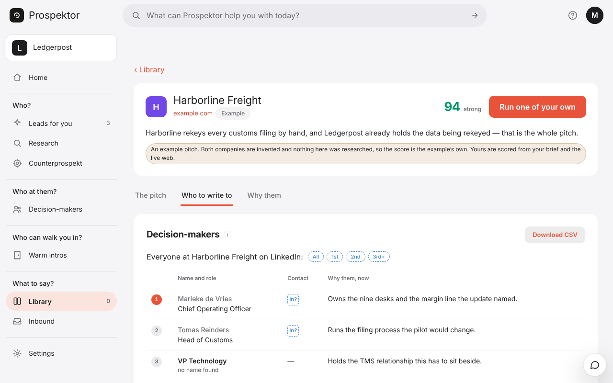Go to Inbound in the sidebar
613x383 pixels.
click(61, 321)
